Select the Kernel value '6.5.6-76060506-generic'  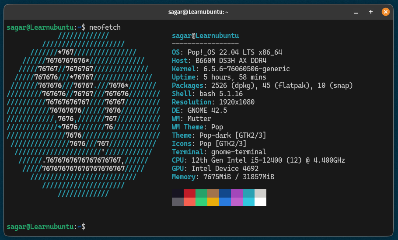(x=247, y=69)
